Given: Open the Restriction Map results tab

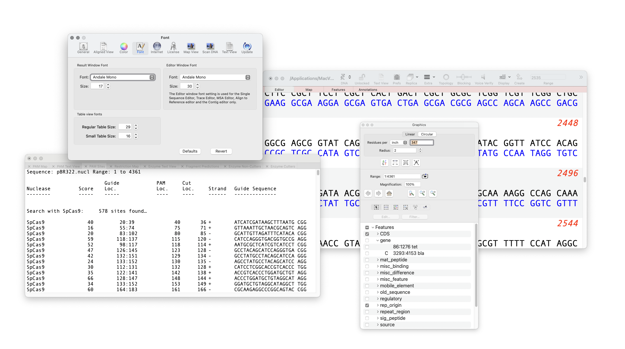Looking at the screenshot, I should pos(124,166).
